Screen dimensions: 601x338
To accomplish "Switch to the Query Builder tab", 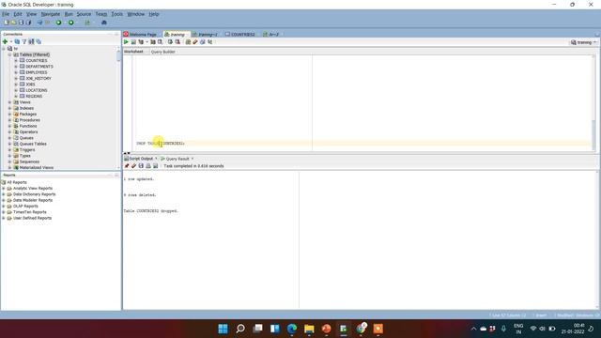I will point(162,52).
